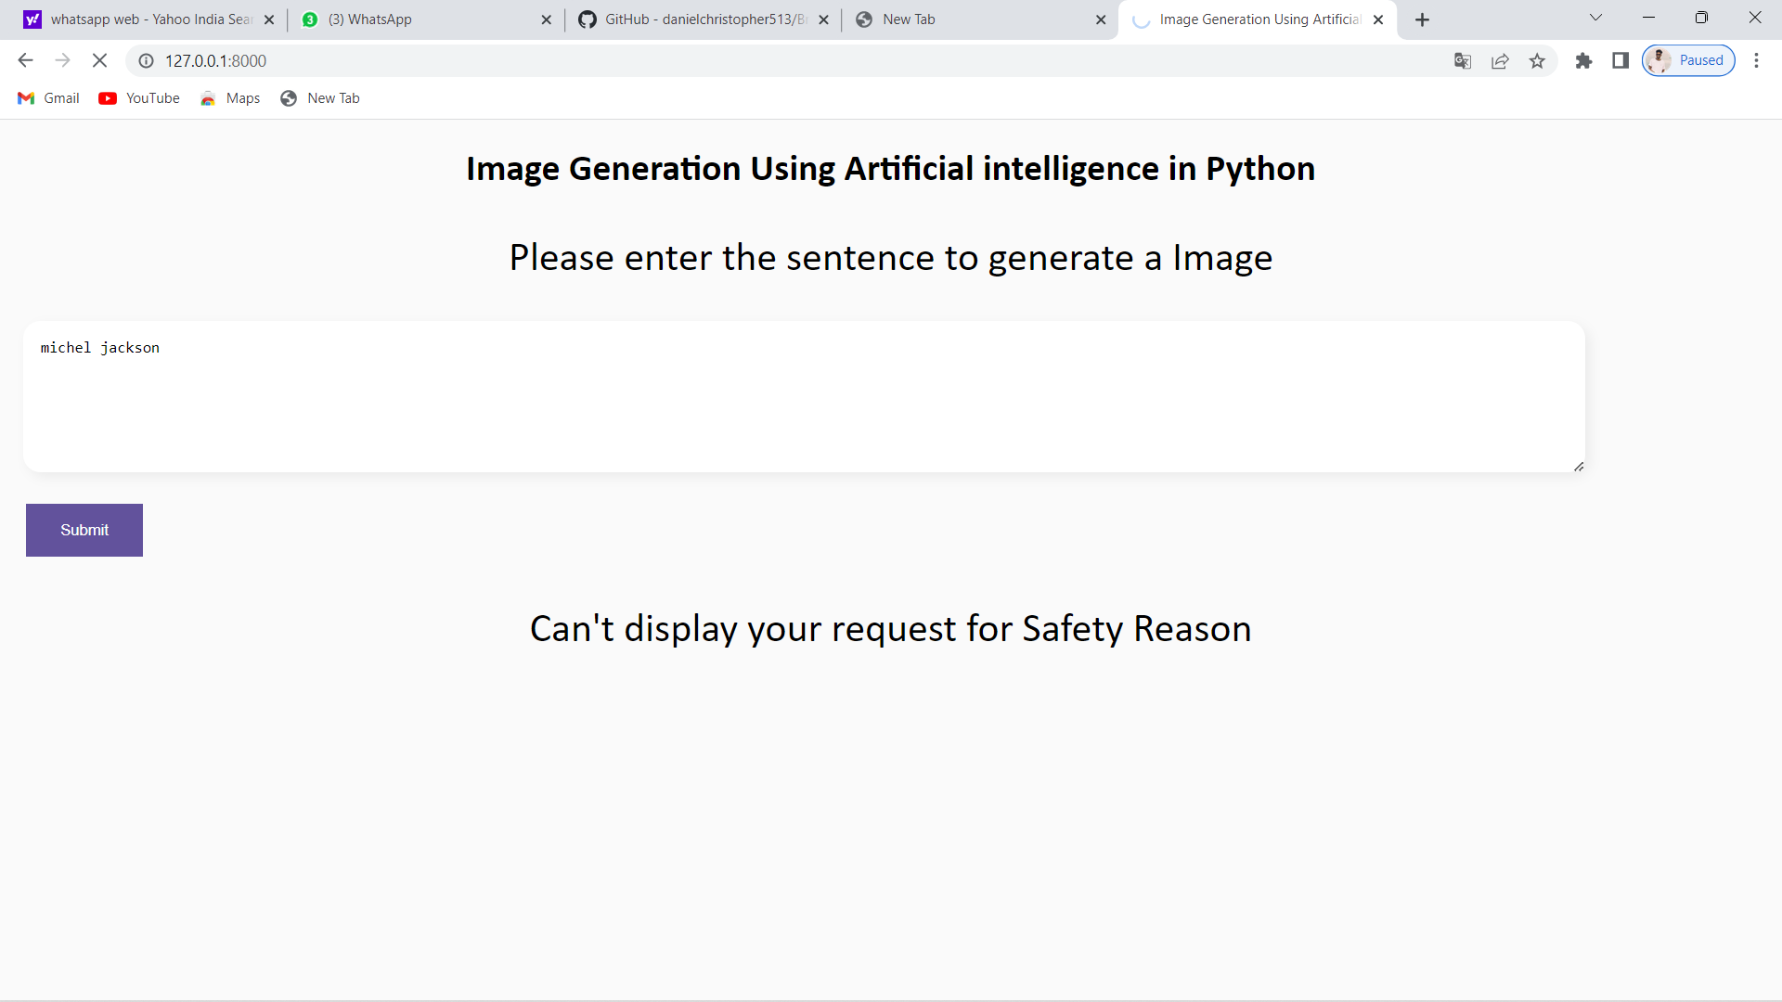Image resolution: width=1782 pixels, height=1002 pixels.
Task: Click the share this page icon
Action: [x=1500, y=60]
